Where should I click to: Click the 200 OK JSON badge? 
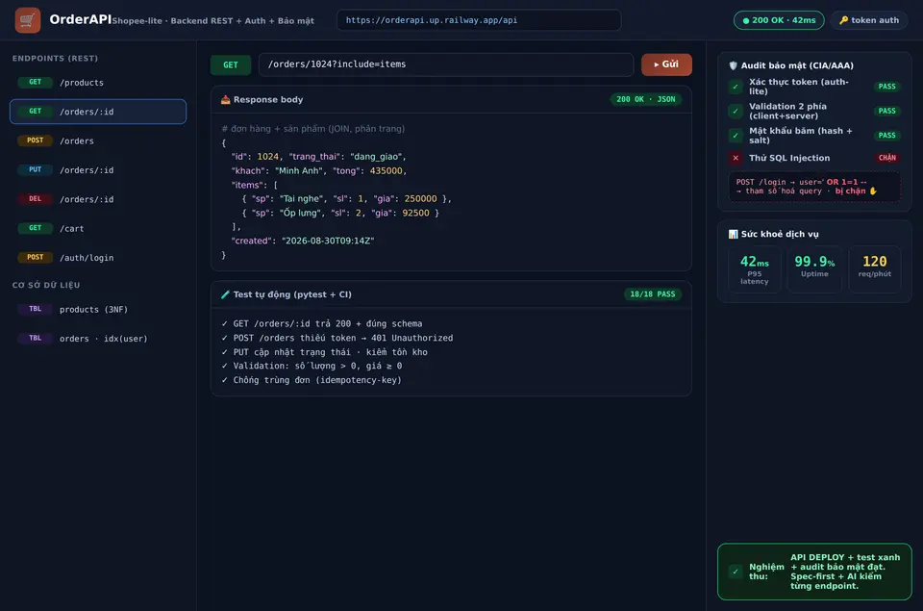click(646, 99)
